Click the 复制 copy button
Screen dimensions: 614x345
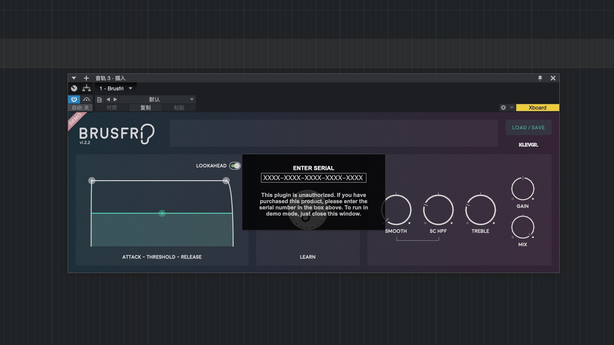pos(146,108)
